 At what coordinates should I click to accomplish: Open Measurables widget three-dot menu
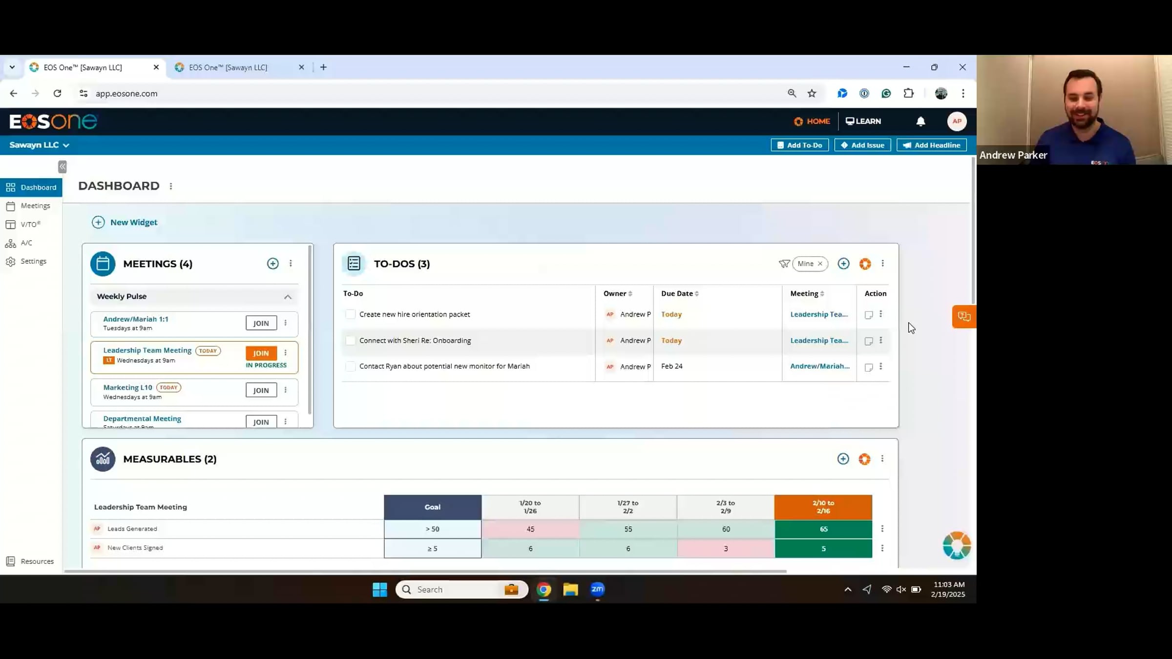coord(882,459)
